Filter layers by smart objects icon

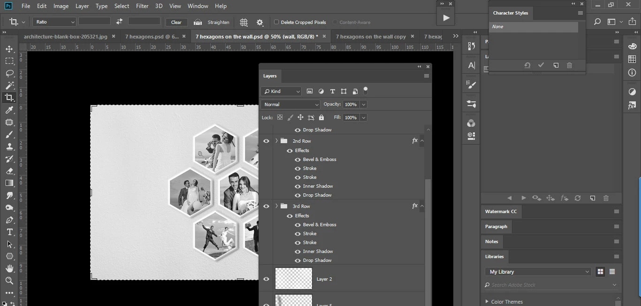355,92
